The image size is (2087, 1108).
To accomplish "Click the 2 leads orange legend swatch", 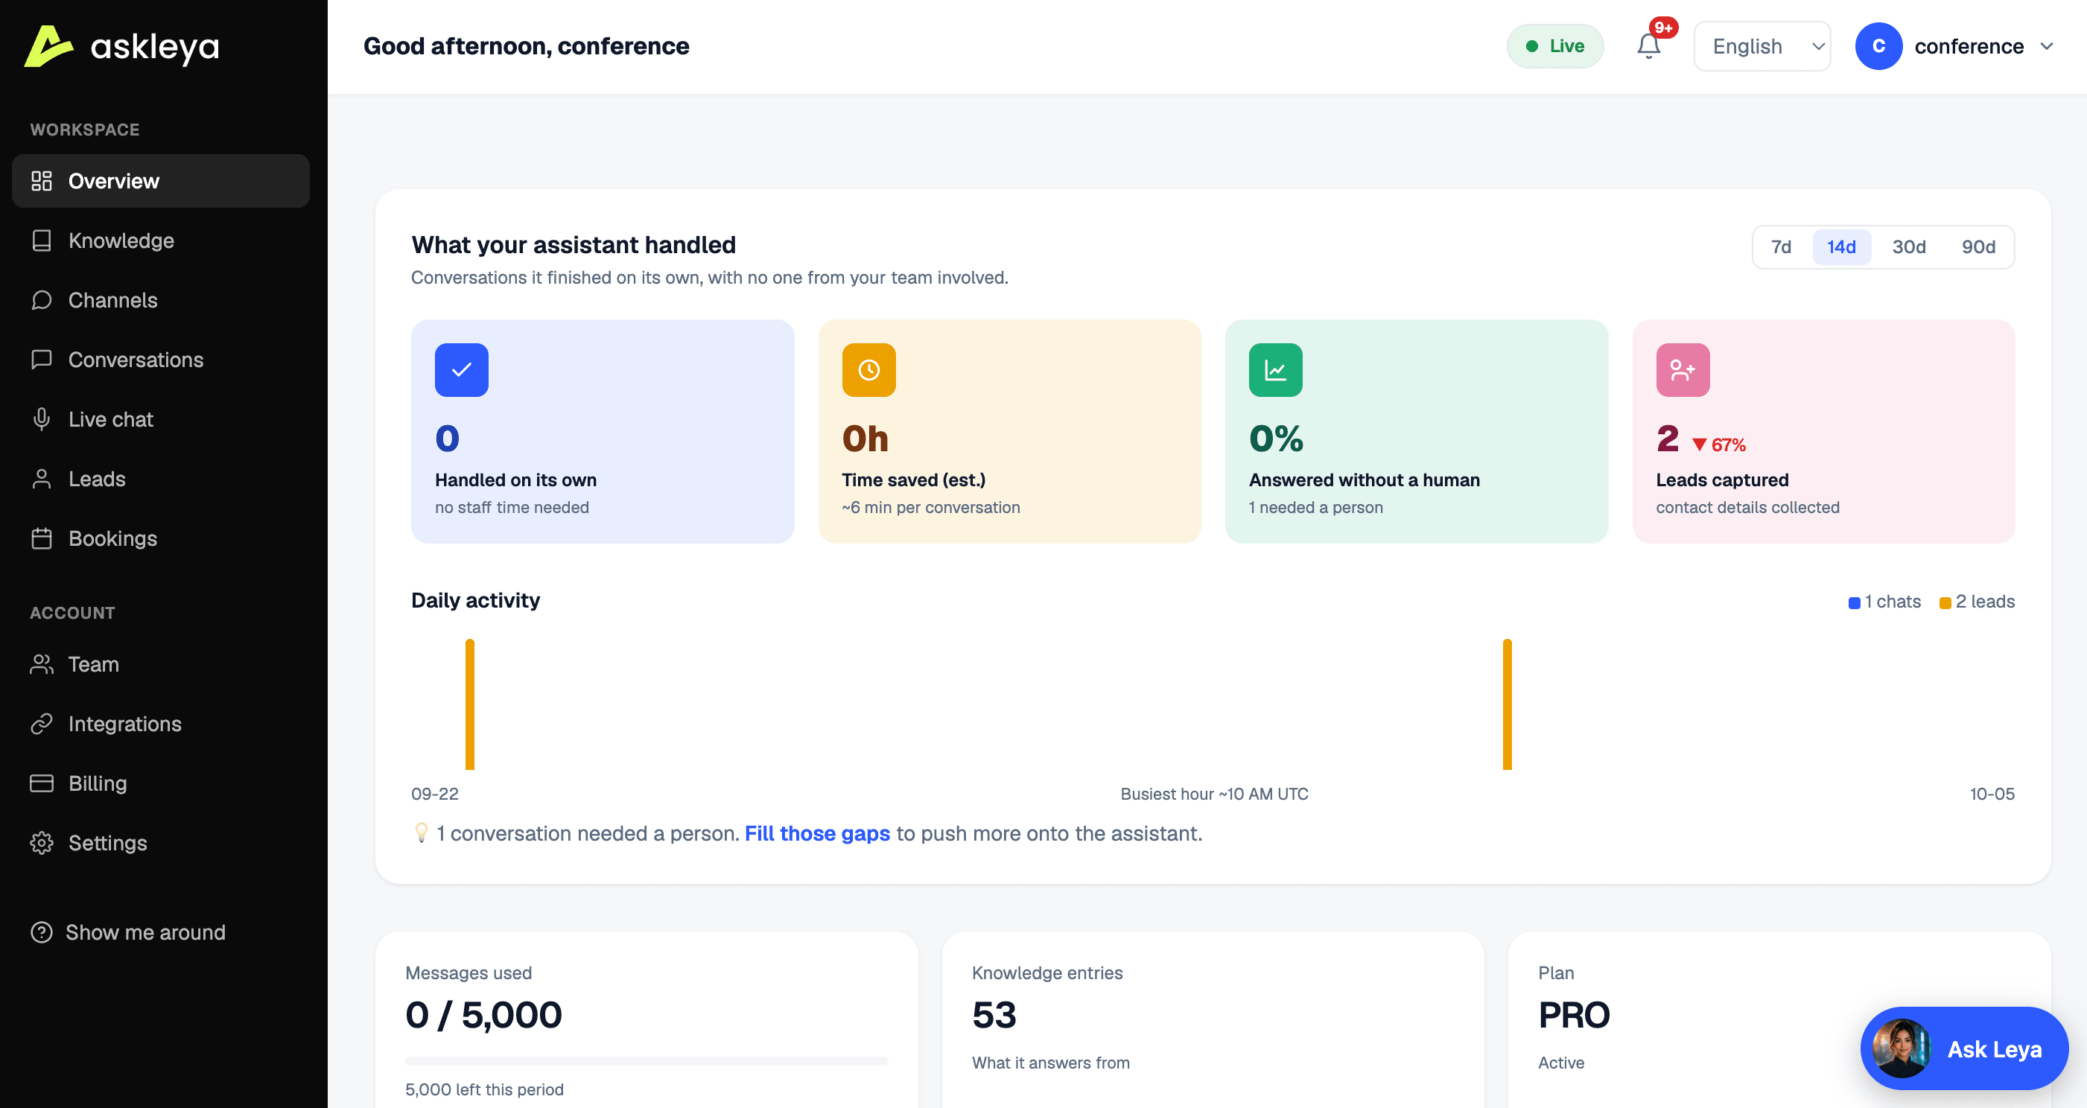I will pyautogui.click(x=1945, y=602).
